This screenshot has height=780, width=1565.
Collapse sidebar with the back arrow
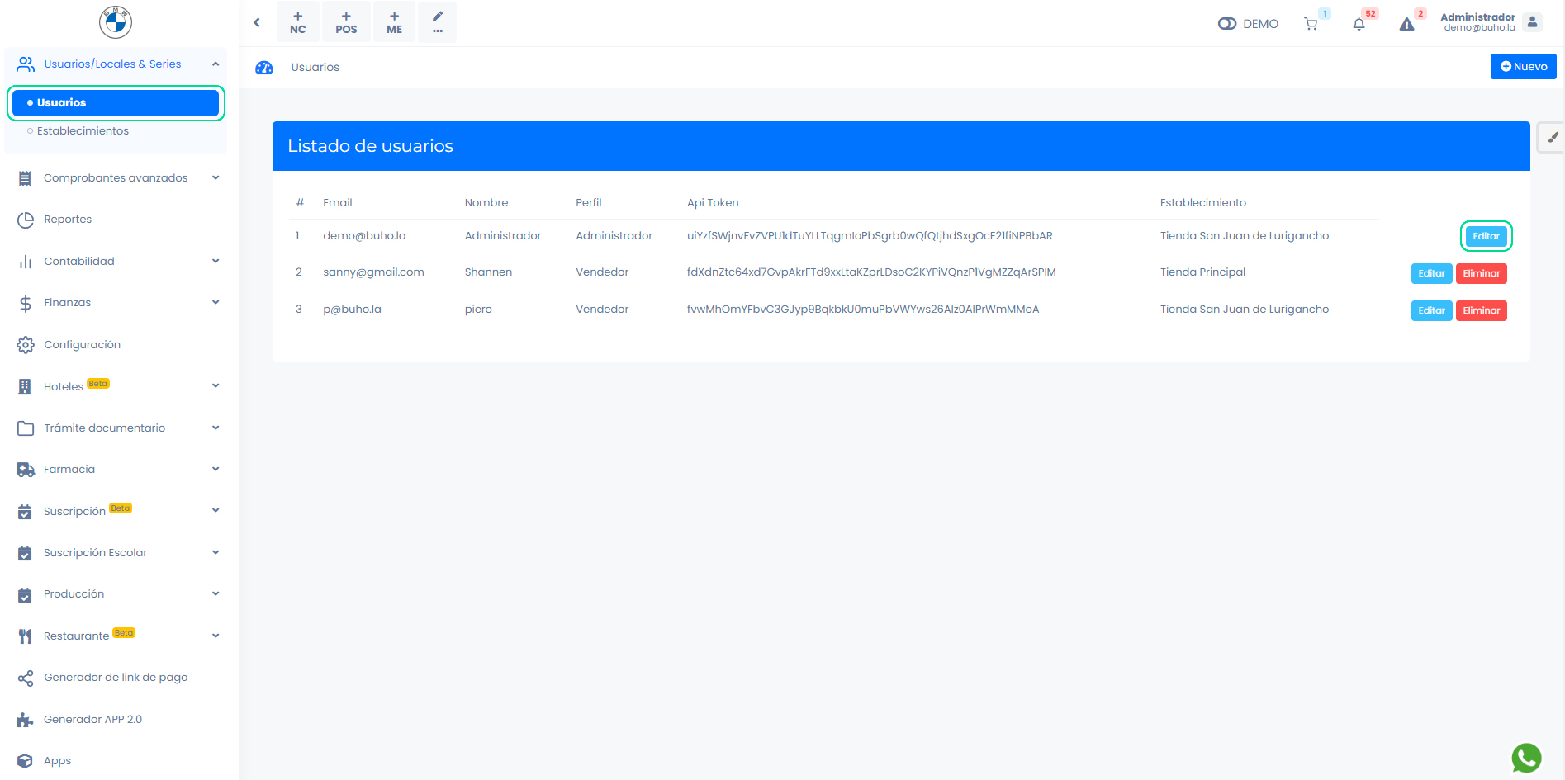pyautogui.click(x=257, y=22)
